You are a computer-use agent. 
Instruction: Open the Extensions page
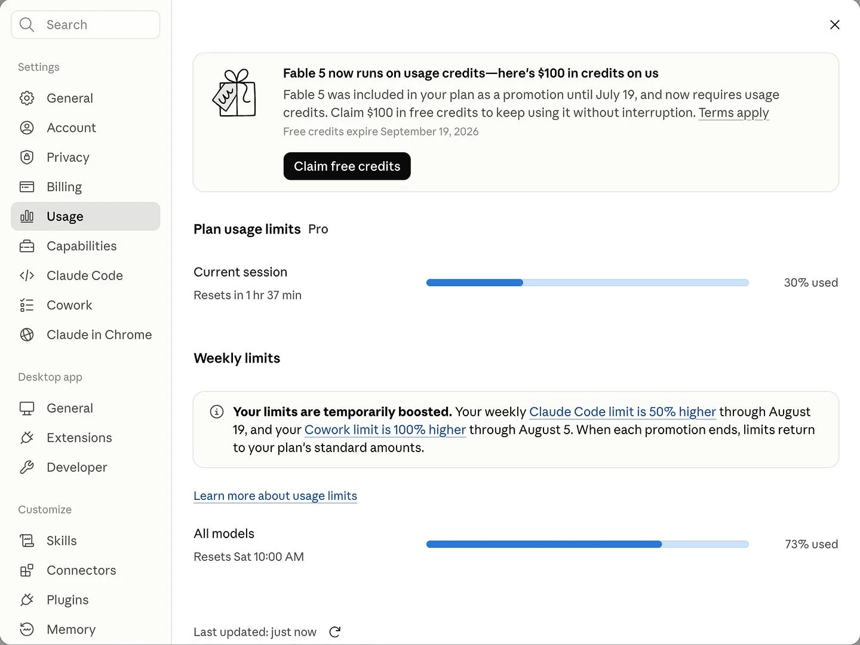[x=85, y=438]
